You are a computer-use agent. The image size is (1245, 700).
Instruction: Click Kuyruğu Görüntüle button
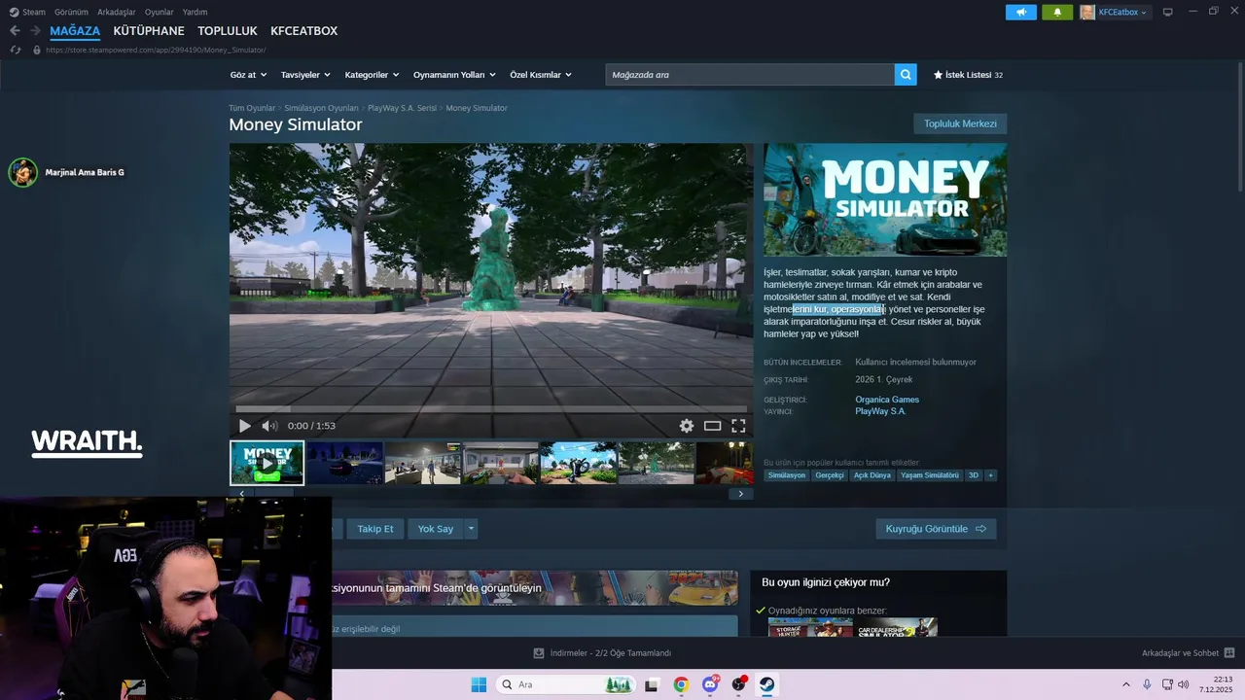(x=936, y=529)
